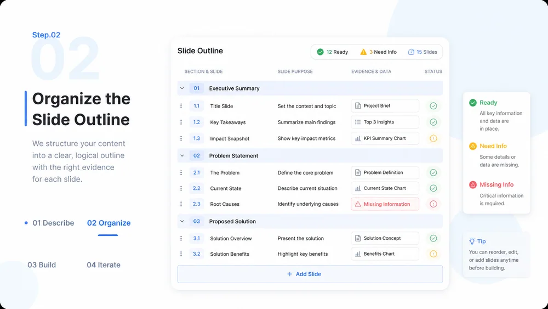Click slide number 3.2 badge
The height and width of the screenshot is (309, 548).
click(x=196, y=254)
